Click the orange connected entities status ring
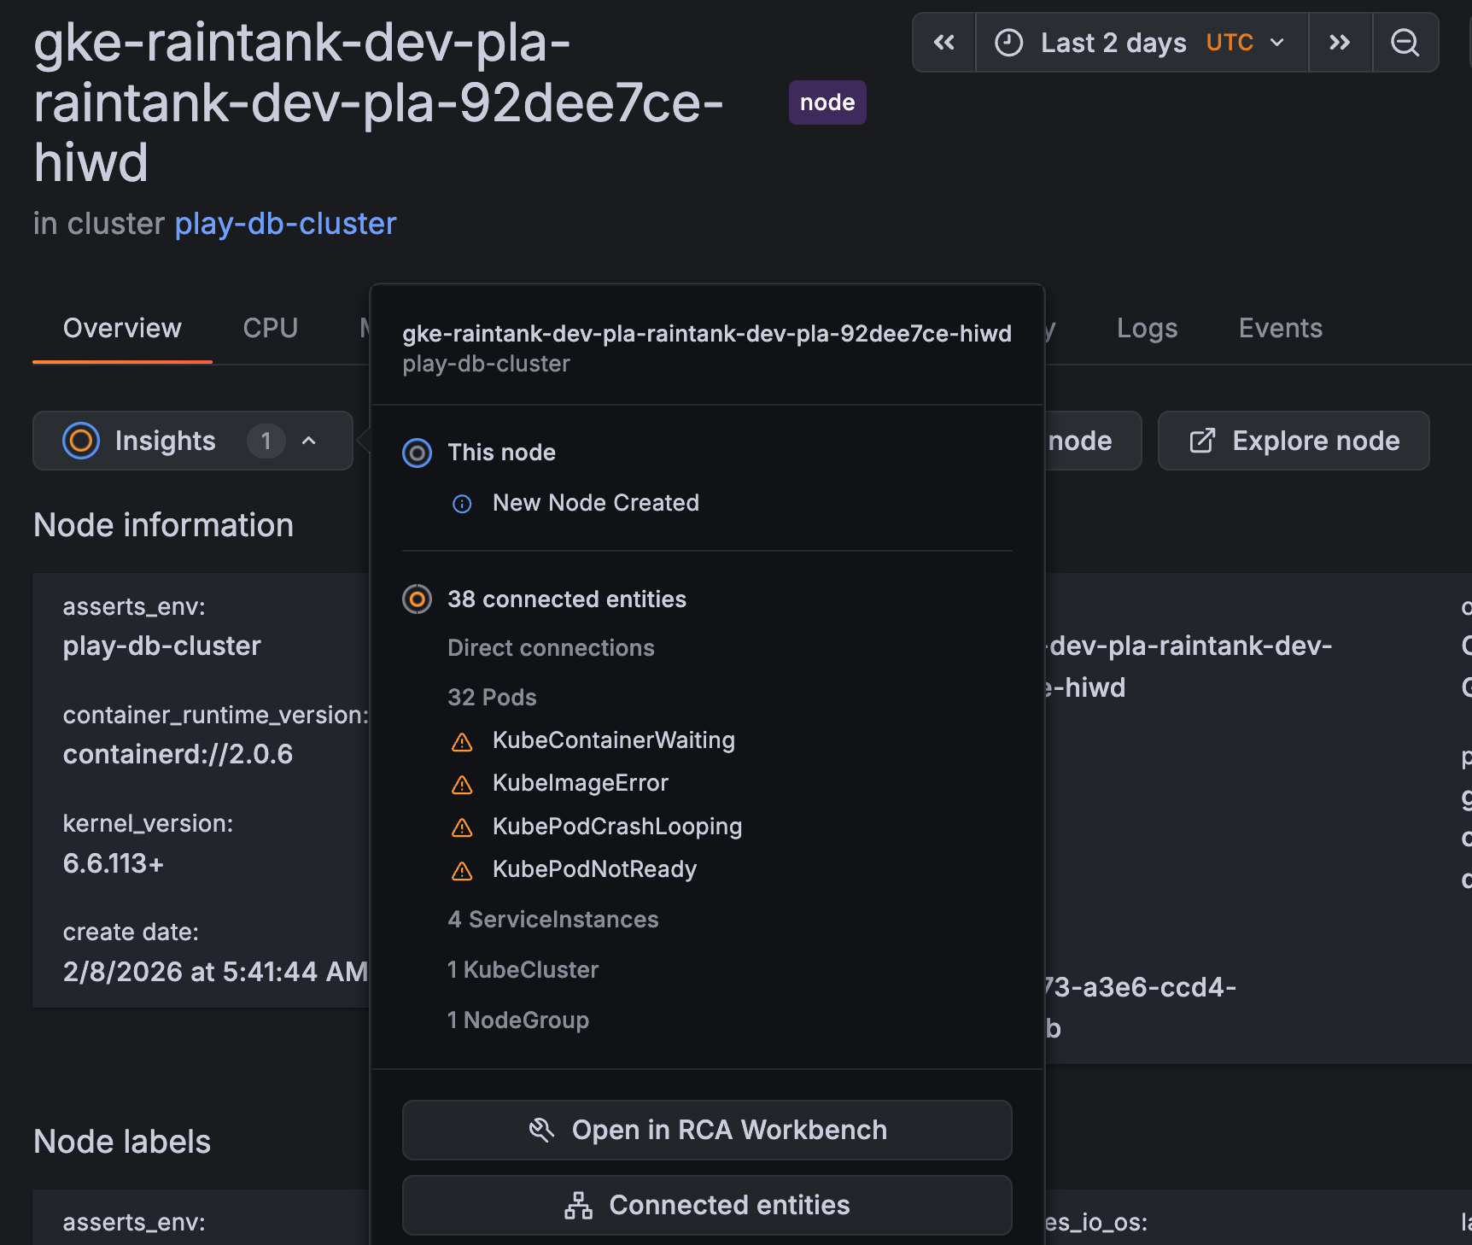Viewport: 1472px width, 1245px height. click(x=417, y=599)
